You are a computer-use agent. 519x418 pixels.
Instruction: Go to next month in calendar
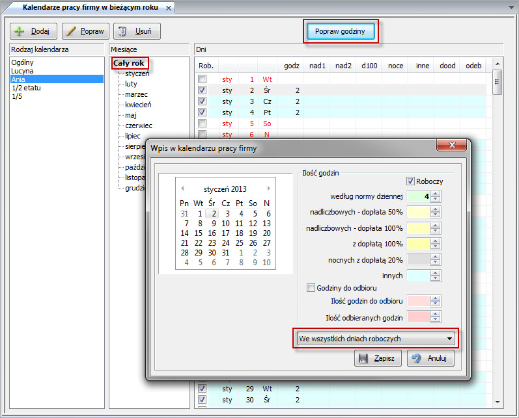268,189
